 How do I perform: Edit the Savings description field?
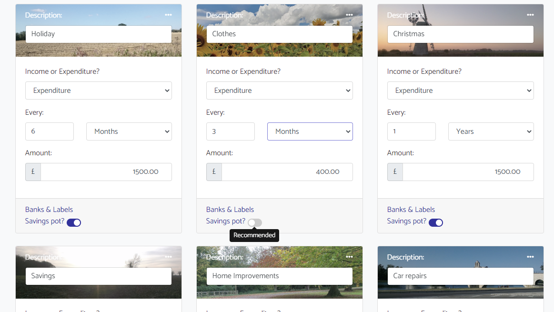click(99, 276)
